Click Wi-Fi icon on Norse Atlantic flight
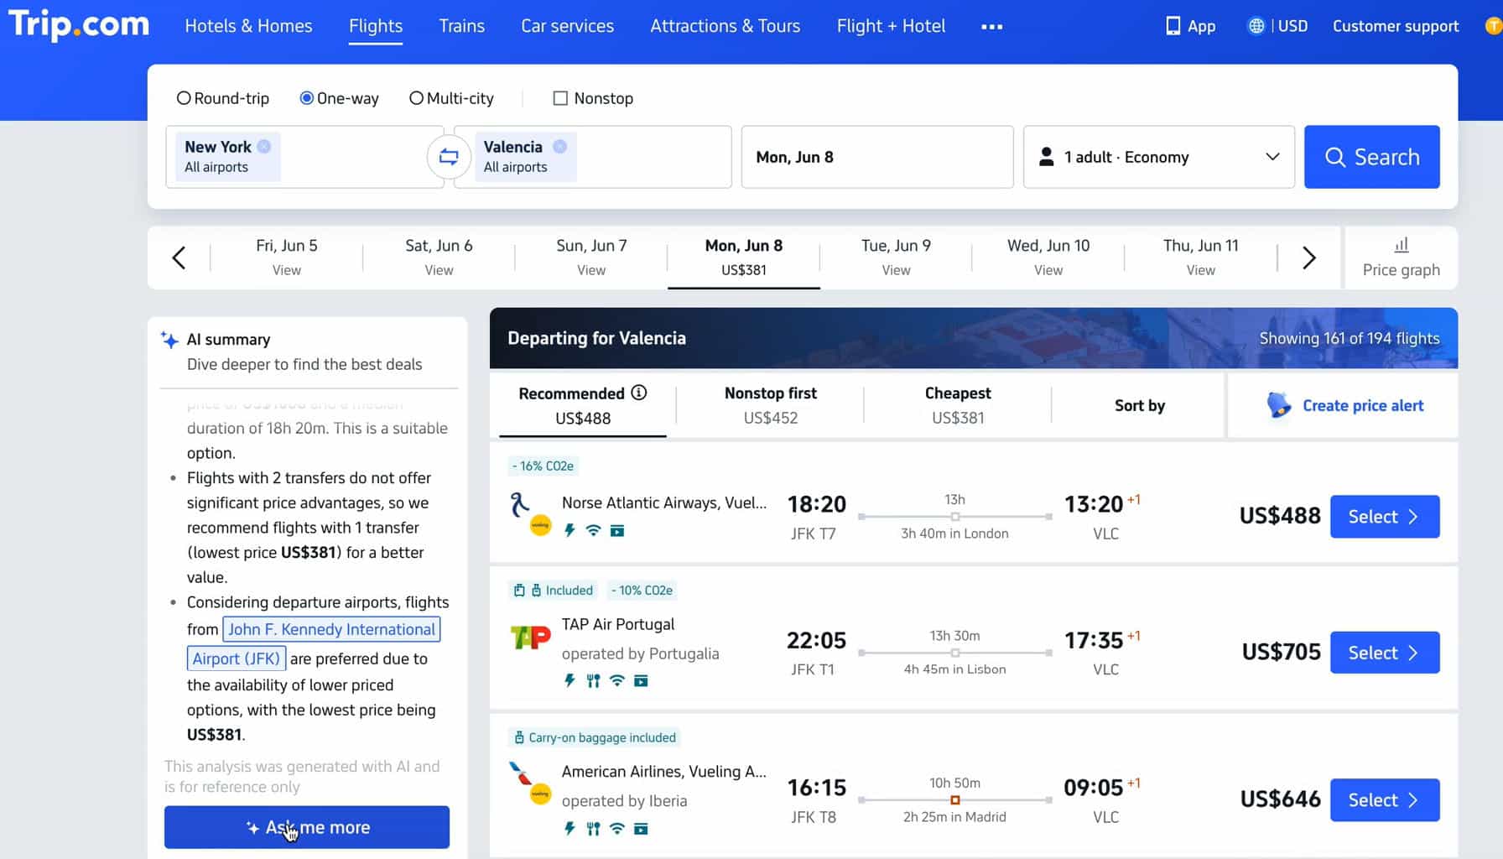This screenshot has height=859, width=1503. 593,530
